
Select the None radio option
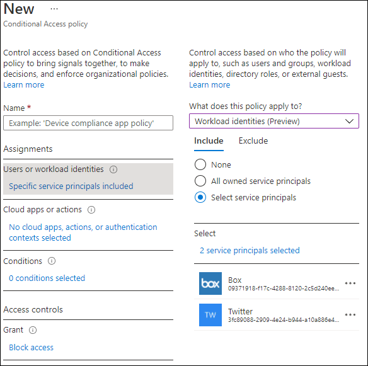coord(200,164)
